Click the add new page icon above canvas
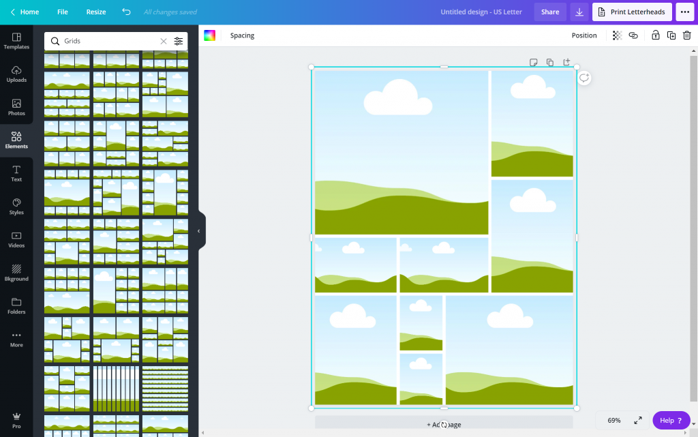 (566, 62)
